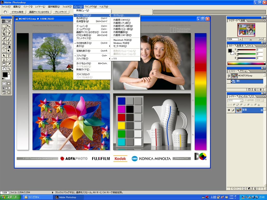
Task: Hide the 背景 layer with eye icon
Action: (x=229, y=110)
